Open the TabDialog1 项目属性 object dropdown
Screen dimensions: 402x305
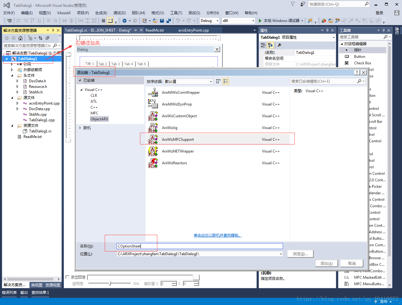[334, 37]
